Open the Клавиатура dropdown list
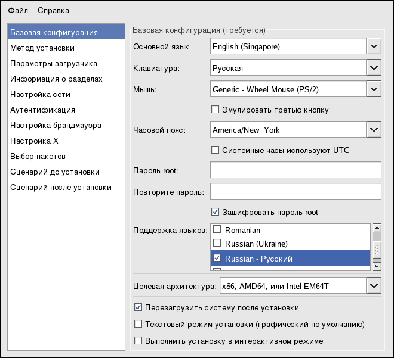394x358 pixels. [x=374, y=68]
